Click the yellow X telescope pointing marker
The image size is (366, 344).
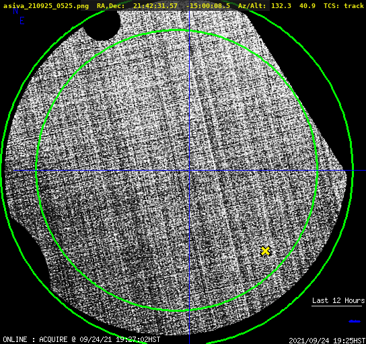[265, 251]
